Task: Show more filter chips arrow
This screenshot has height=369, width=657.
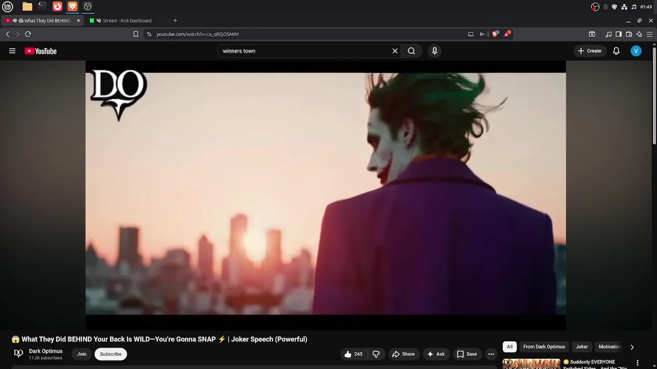Action: click(x=632, y=347)
